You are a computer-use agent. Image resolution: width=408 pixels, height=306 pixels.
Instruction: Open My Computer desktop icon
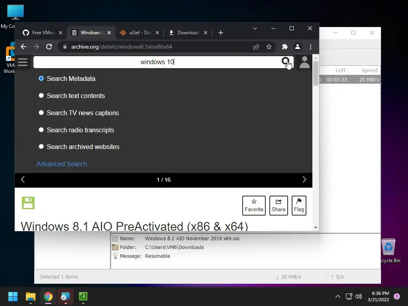pos(15,16)
